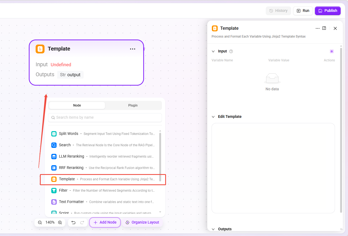Click the Filter funnel icon
Screen dimensions: 348x236
point(54,191)
